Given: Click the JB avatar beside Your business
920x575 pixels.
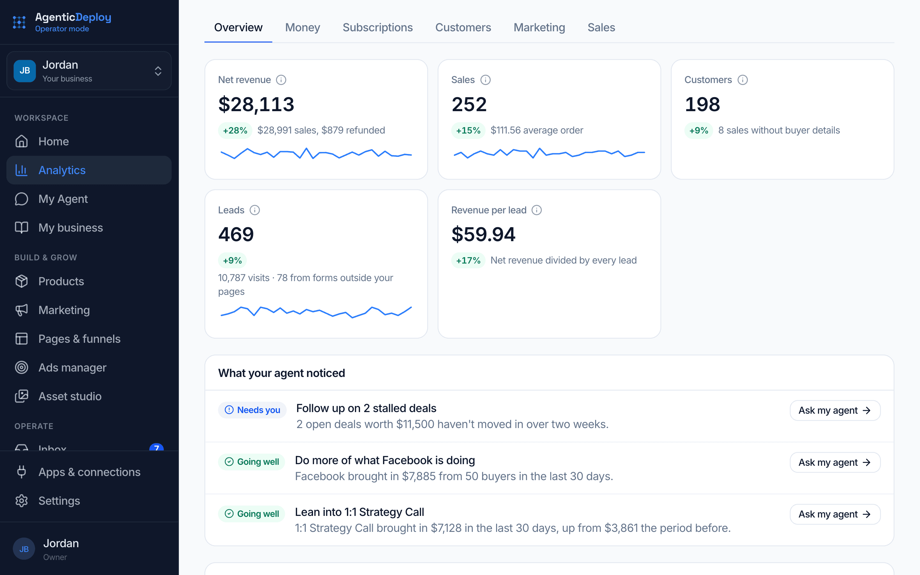Looking at the screenshot, I should [25, 71].
